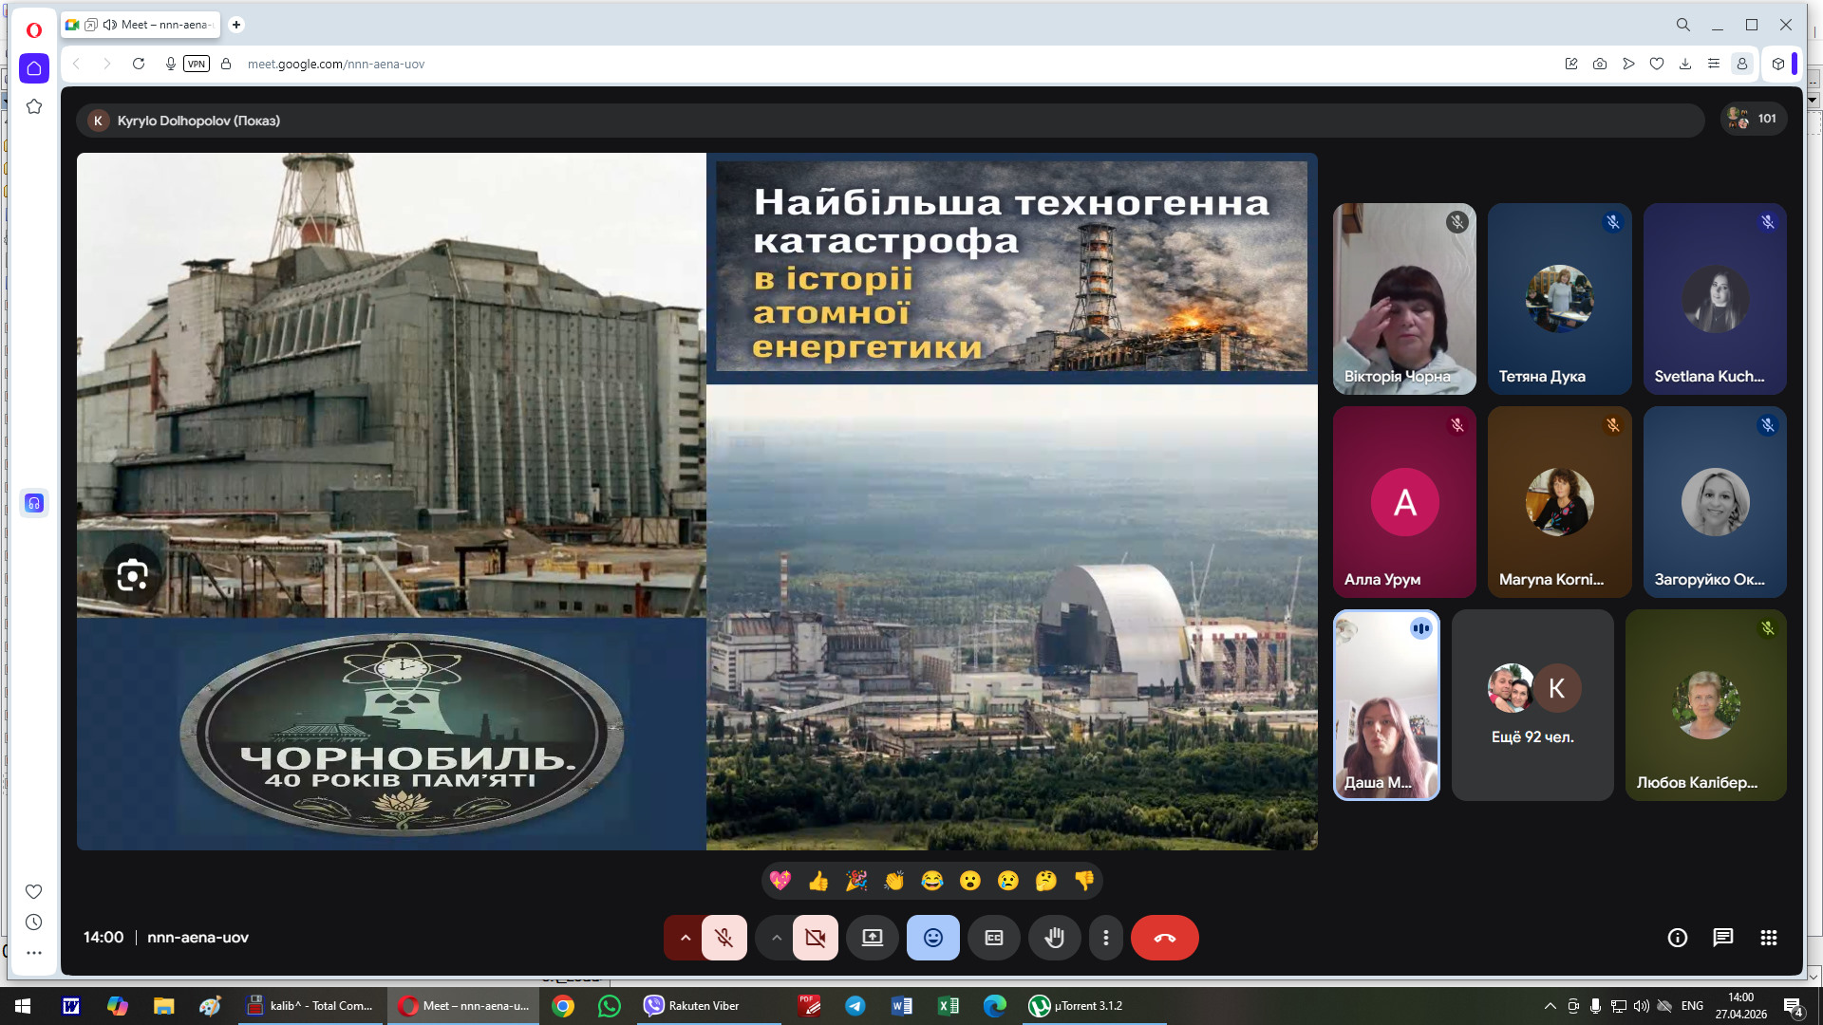This screenshot has height=1025, width=1823.
Task: Toggle the muted microphone button
Action: (x=724, y=938)
